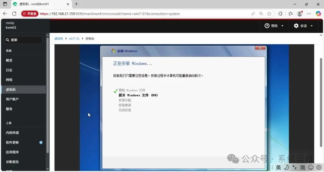Open 应用程序 in the sidebar
The image size is (324, 172).
pyautogui.click(x=23, y=152)
